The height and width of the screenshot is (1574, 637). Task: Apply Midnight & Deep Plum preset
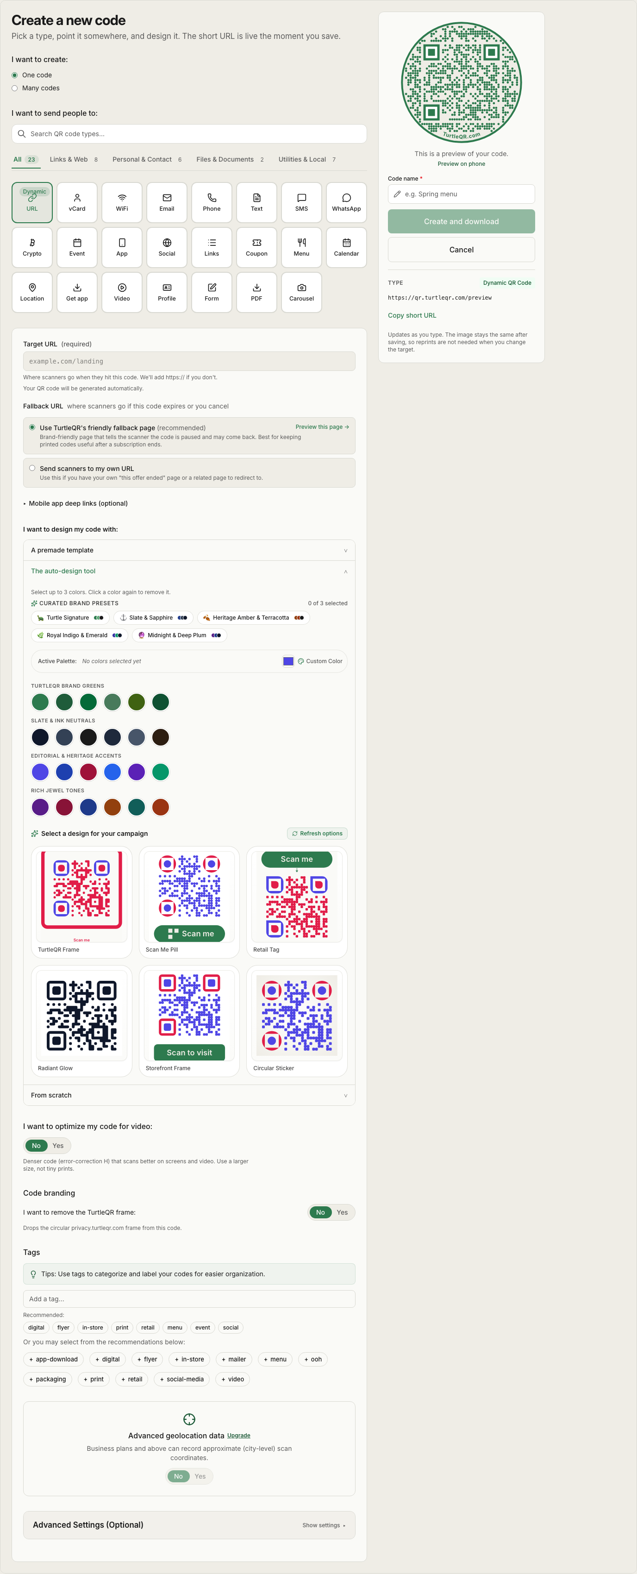pyautogui.click(x=180, y=635)
